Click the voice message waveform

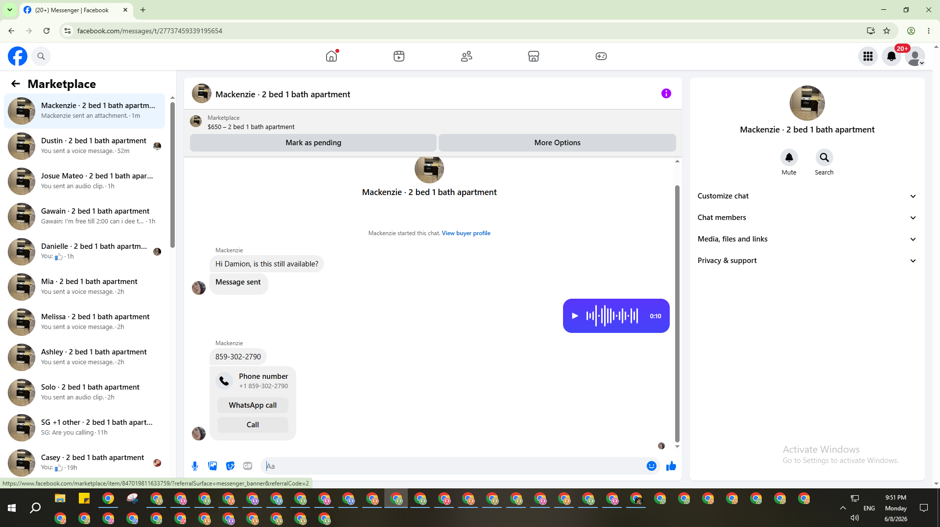(x=612, y=316)
